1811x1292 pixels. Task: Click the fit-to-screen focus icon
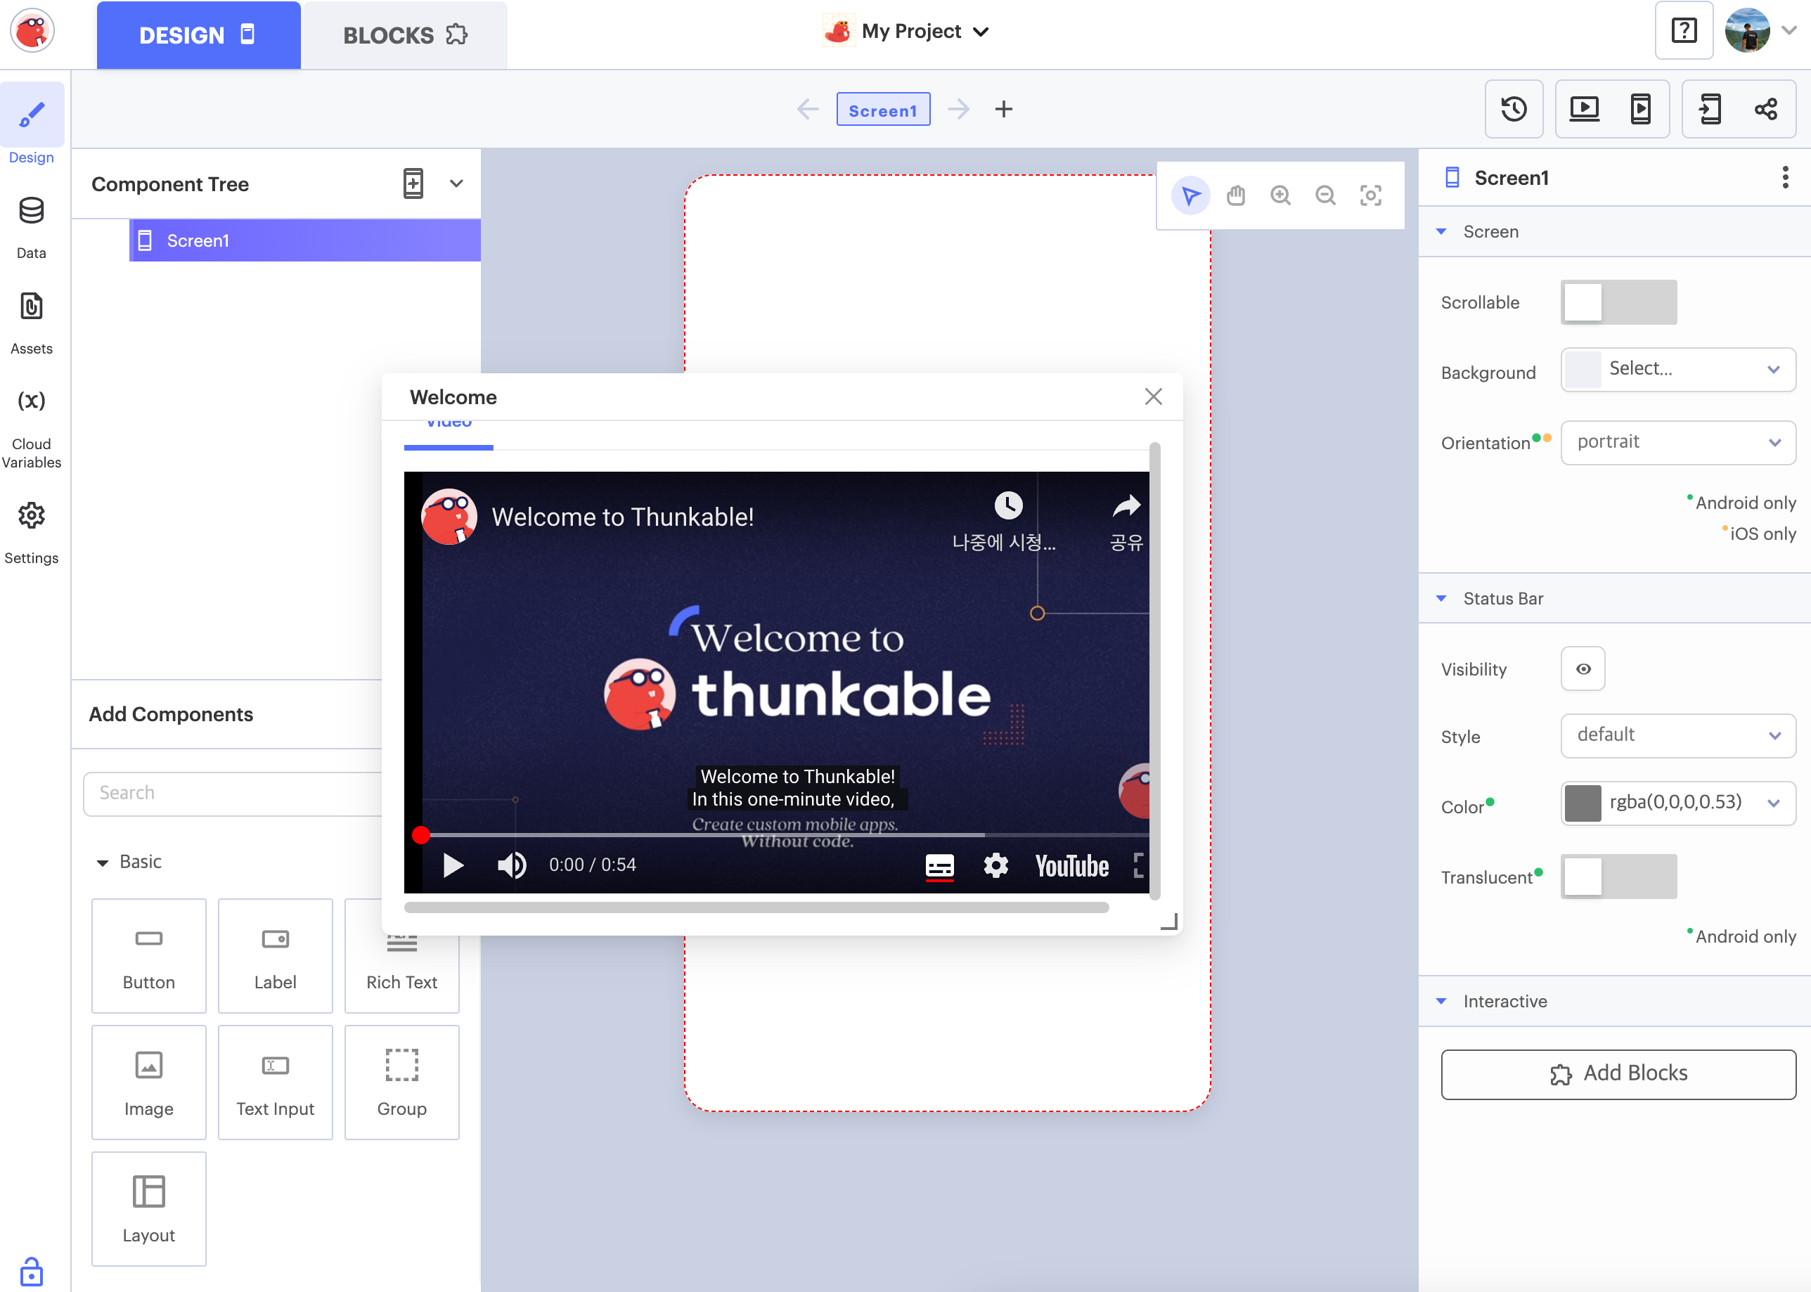(1370, 195)
